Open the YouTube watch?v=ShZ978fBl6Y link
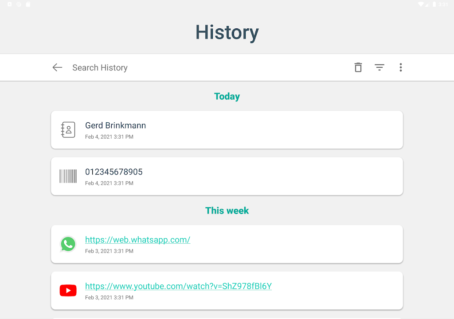This screenshot has height=319, width=454. pyautogui.click(x=178, y=286)
